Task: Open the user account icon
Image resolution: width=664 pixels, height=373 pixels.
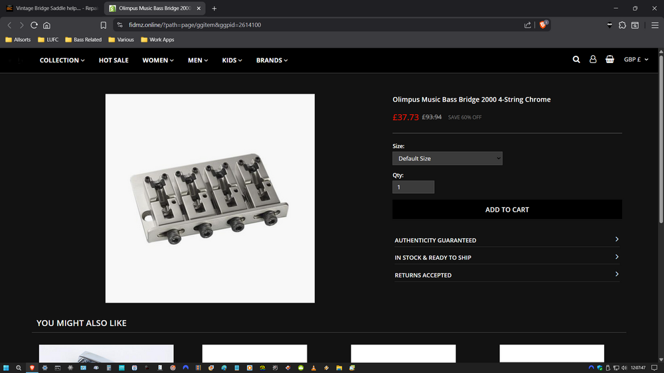Action: (593, 60)
